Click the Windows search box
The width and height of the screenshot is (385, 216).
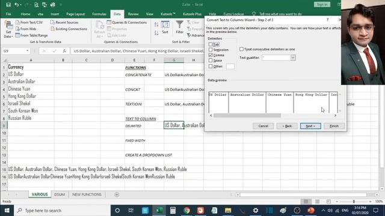[62, 211]
